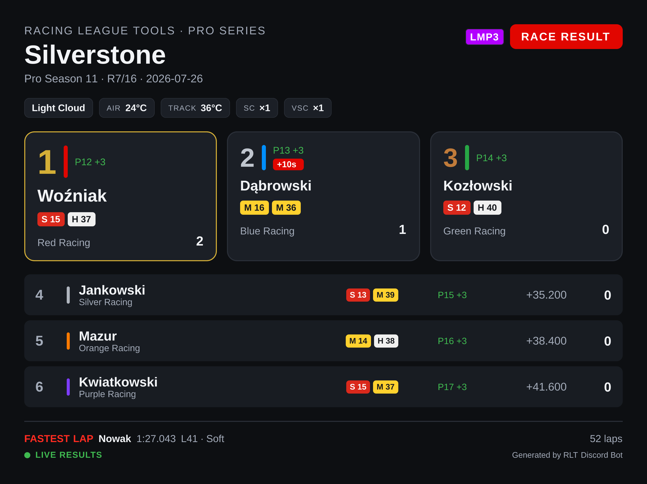
Task: Click 'Generated by RLT Discord Bot' text
Action: (567, 455)
